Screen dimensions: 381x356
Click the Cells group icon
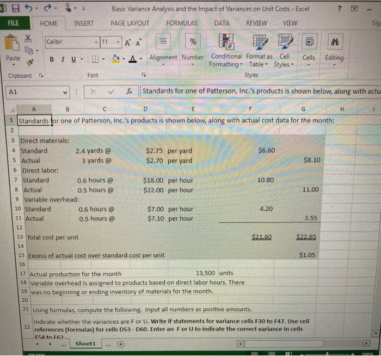pyautogui.click(x=310, y=42)
